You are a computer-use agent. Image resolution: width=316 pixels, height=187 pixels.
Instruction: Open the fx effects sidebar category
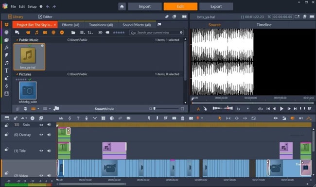pos(6,48)
